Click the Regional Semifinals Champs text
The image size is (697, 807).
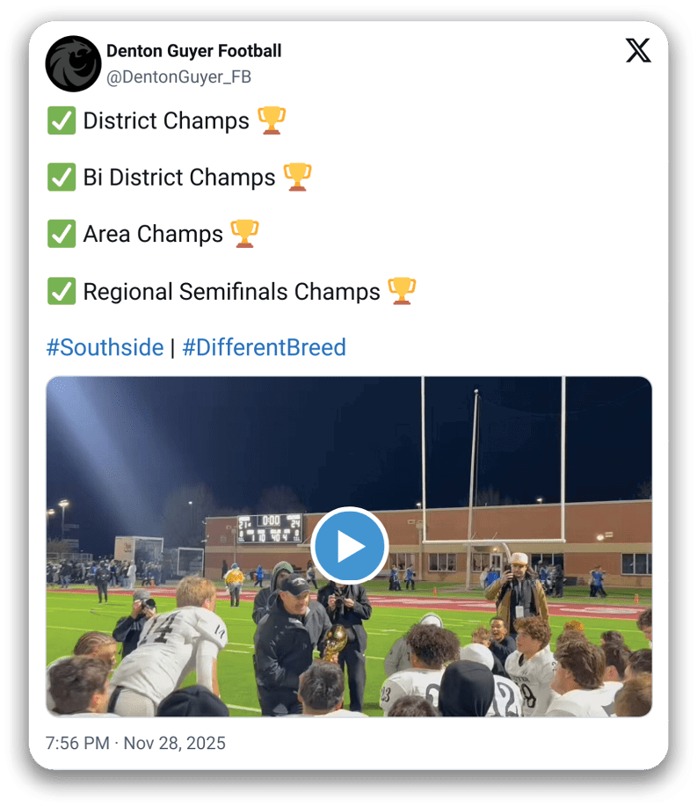231,291
